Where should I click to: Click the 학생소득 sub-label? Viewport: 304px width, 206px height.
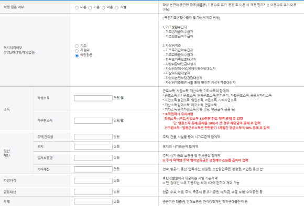[x=43, y=98]
